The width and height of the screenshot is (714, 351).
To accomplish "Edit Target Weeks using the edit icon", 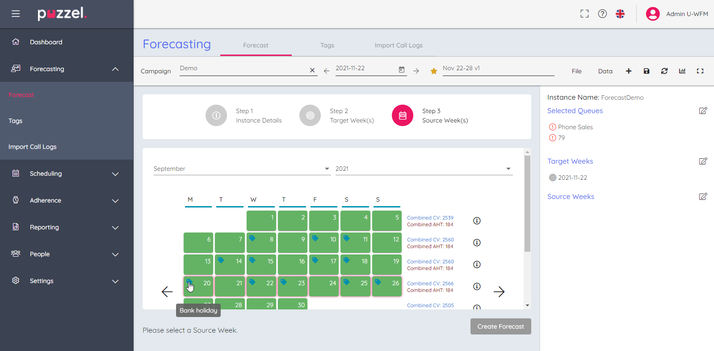I will click(x=702, y=161).
